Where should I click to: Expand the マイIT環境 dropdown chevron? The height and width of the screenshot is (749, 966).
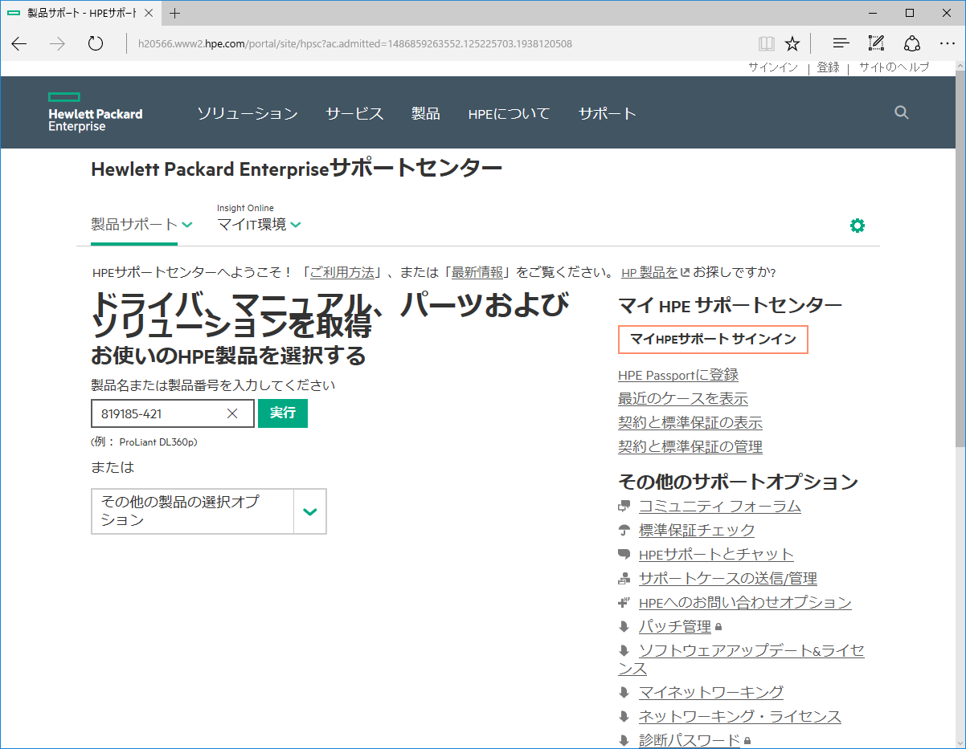tap(296, 225)
